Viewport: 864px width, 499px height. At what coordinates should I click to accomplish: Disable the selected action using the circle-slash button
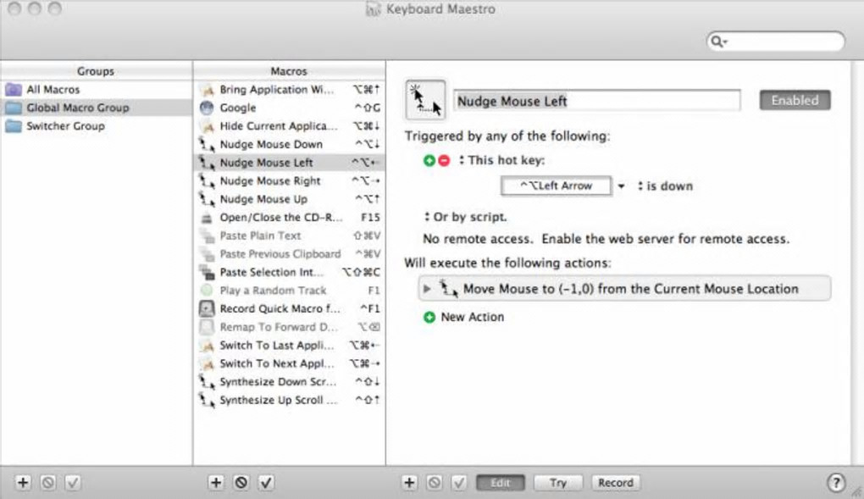point(435,482)
